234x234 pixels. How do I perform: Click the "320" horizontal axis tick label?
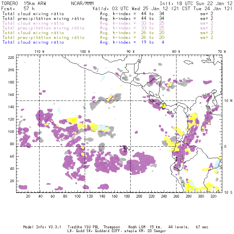point(213,196)
